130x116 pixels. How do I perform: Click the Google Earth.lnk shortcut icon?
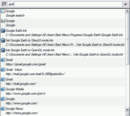tap(3, 31)
